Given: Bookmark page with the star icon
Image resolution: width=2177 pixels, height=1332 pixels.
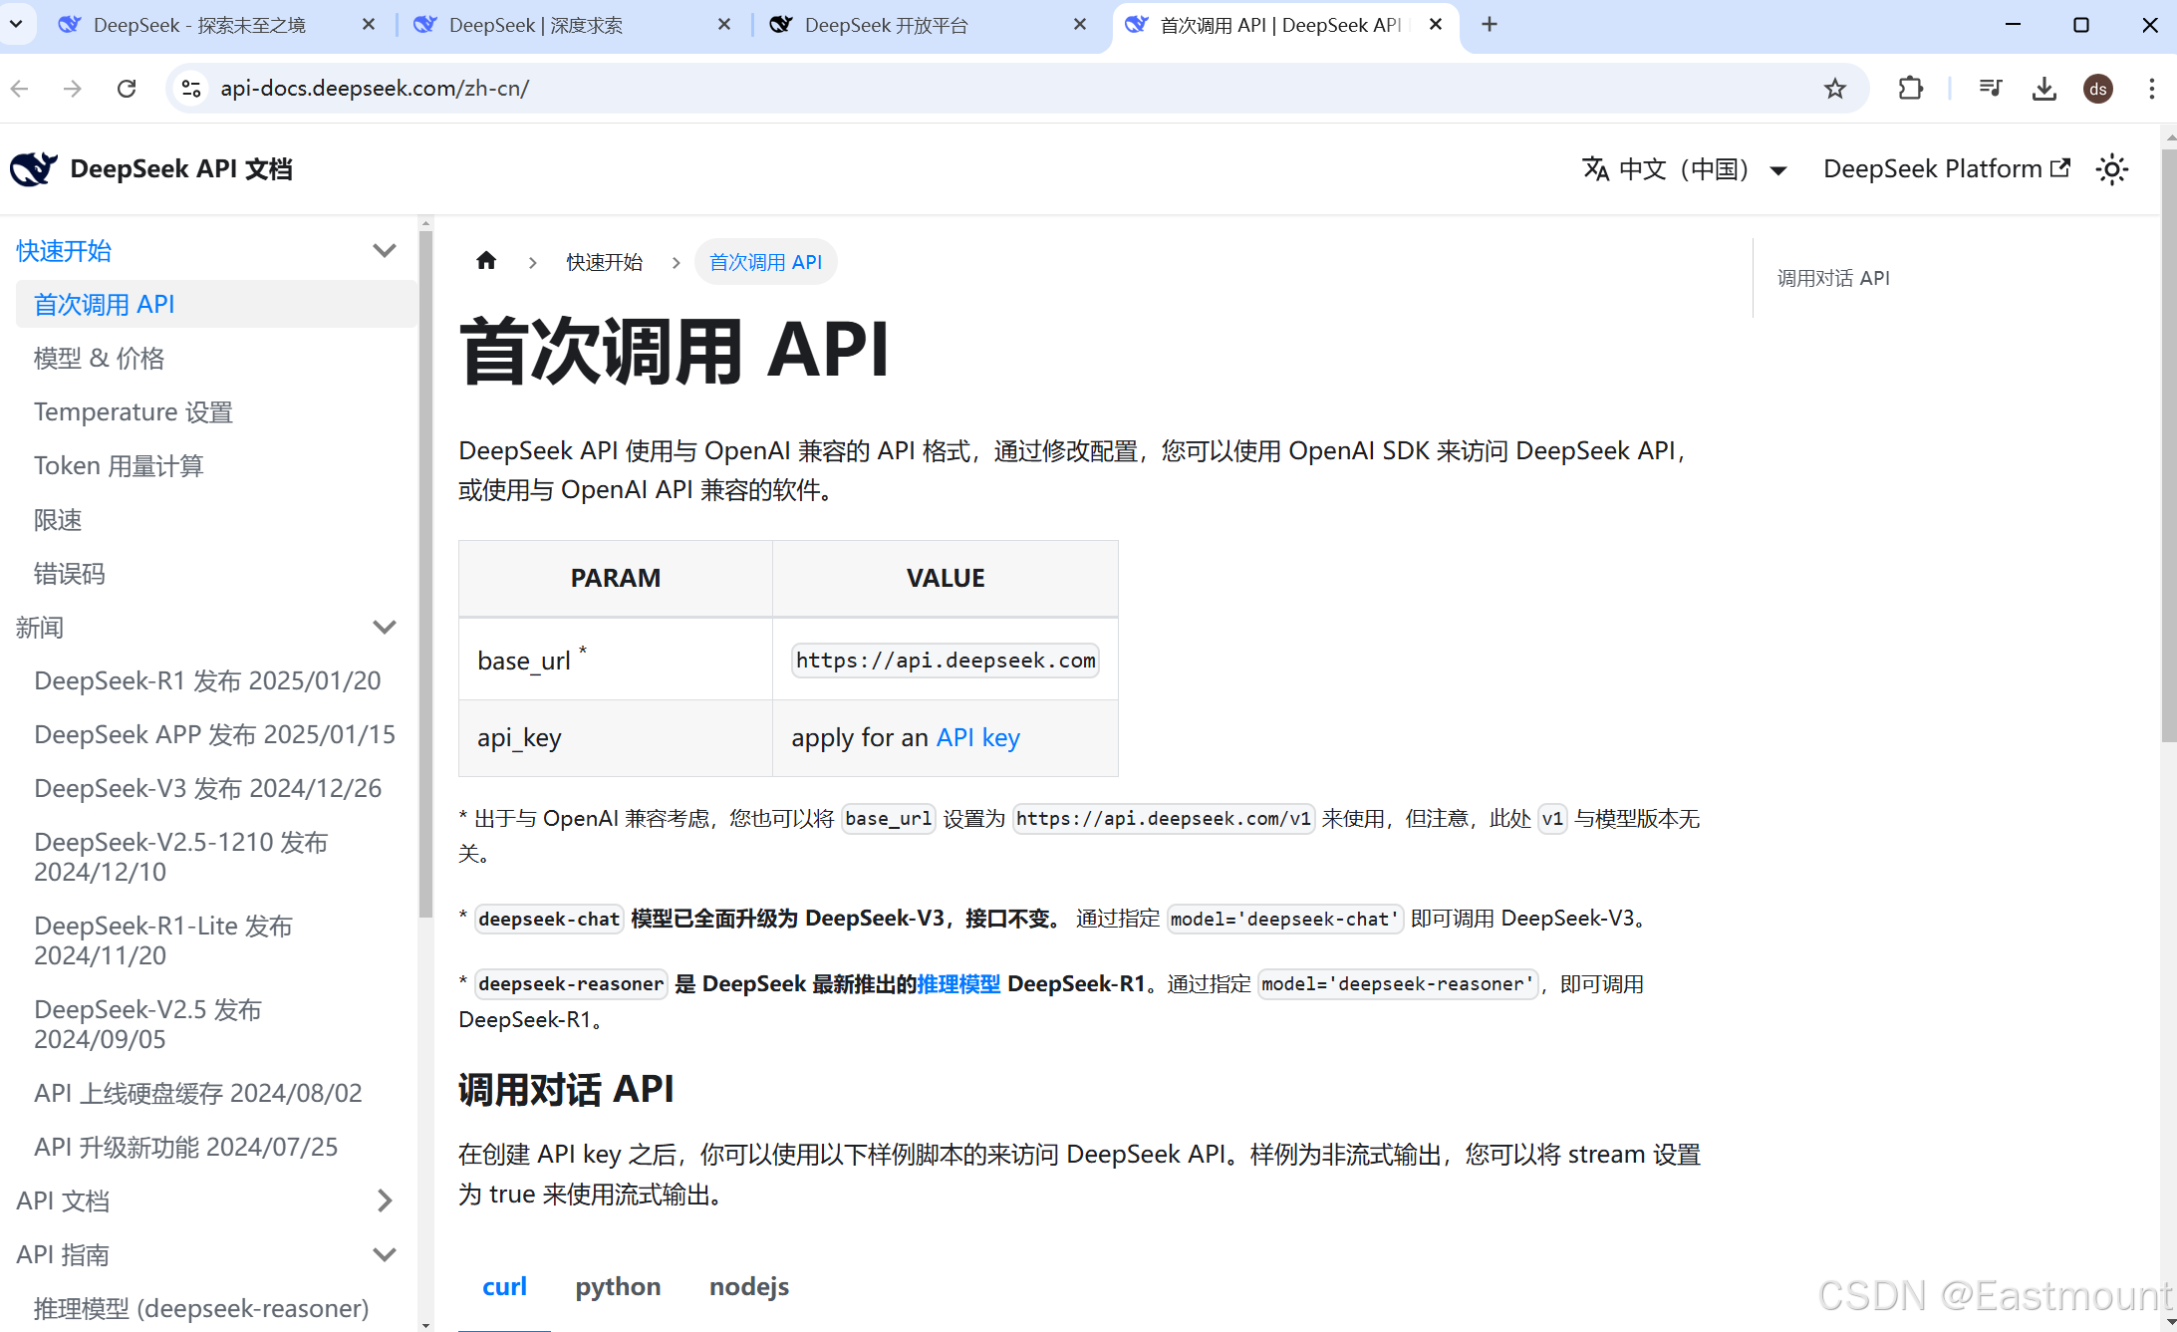Looking at the screenshot, I should pyautogui.click(x=1834, y=89).
